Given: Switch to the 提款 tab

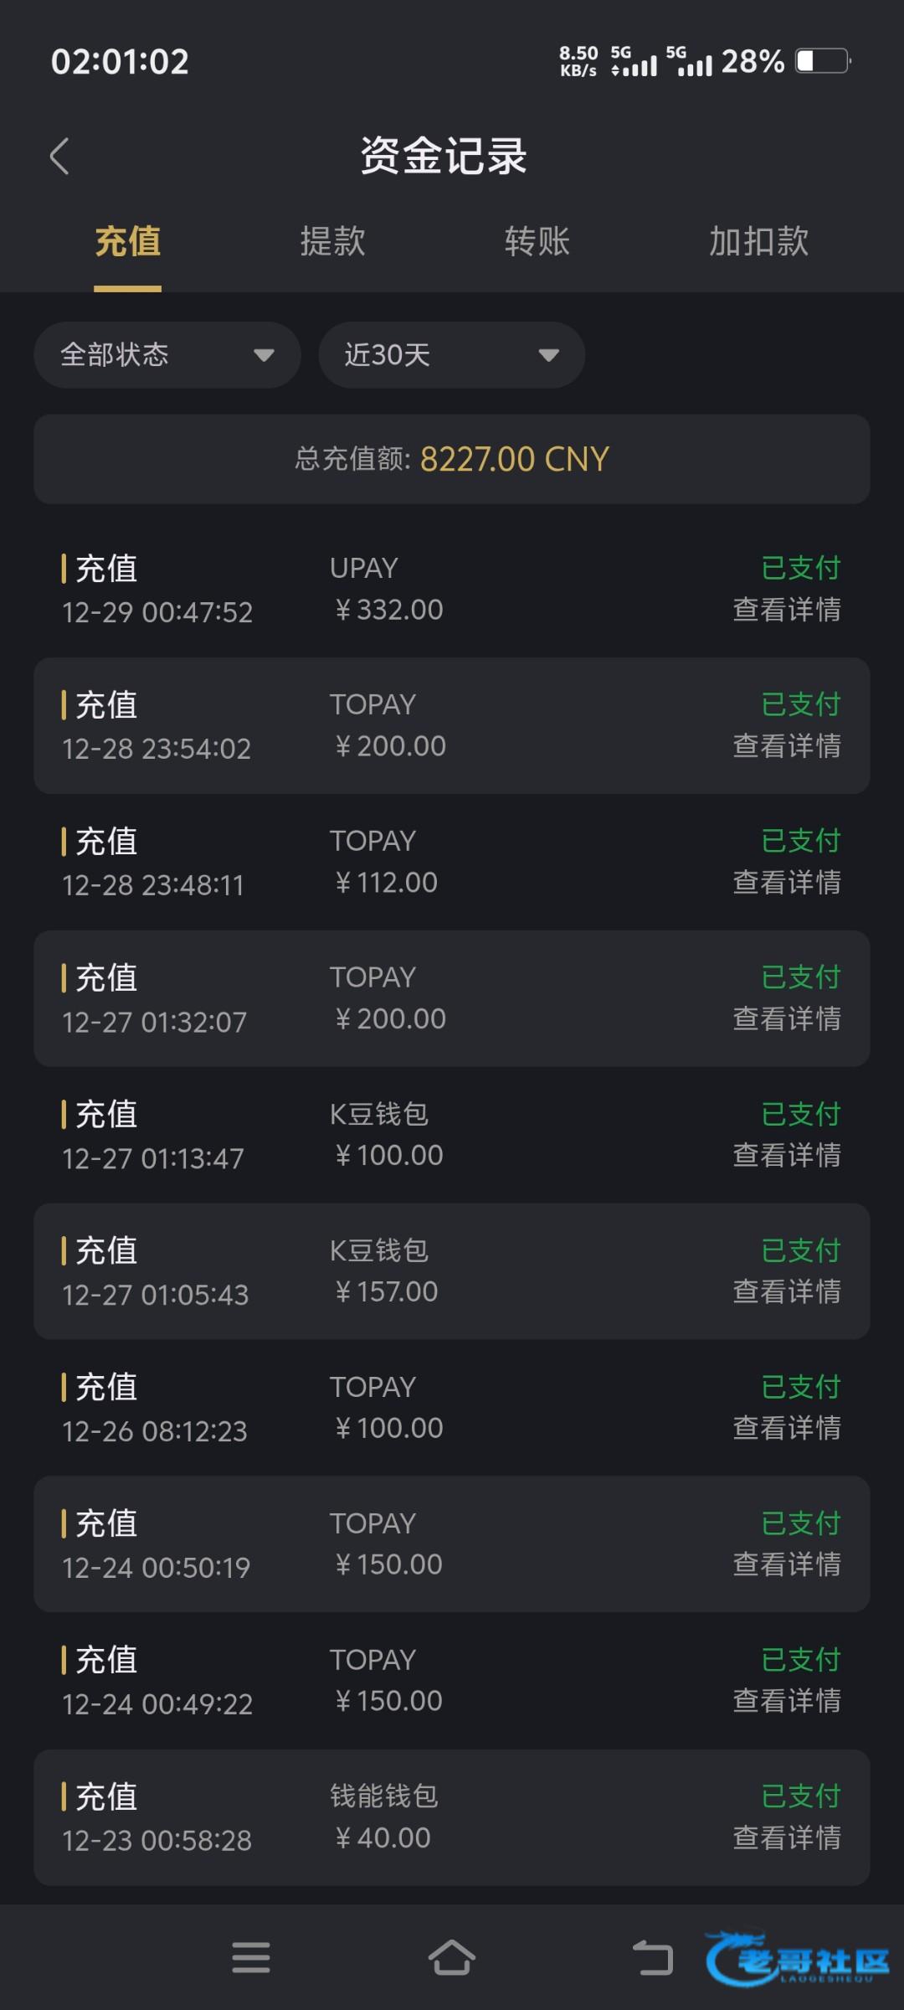Looking at the screenshot, I should coord(332,242).
